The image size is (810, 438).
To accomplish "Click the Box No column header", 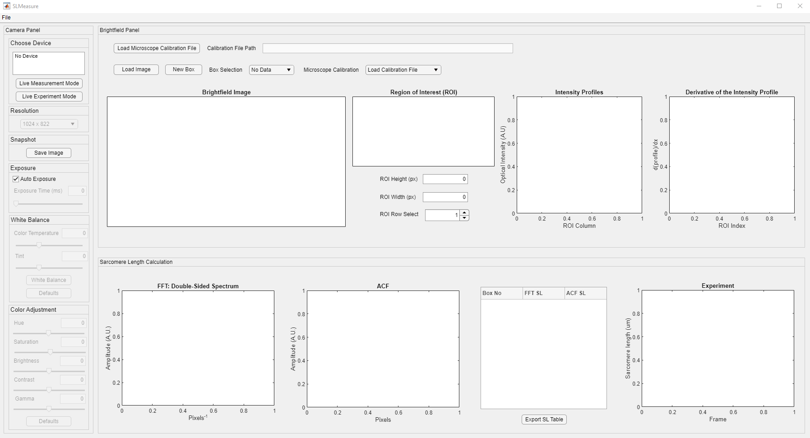I will click(x=502, y=293).
